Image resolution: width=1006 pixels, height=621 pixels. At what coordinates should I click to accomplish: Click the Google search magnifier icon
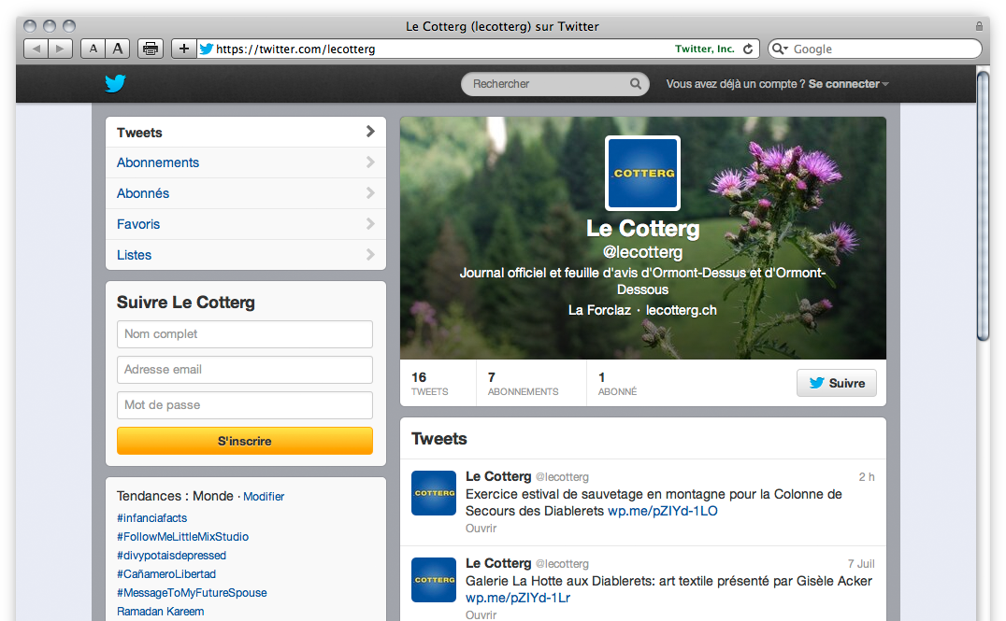780,49
